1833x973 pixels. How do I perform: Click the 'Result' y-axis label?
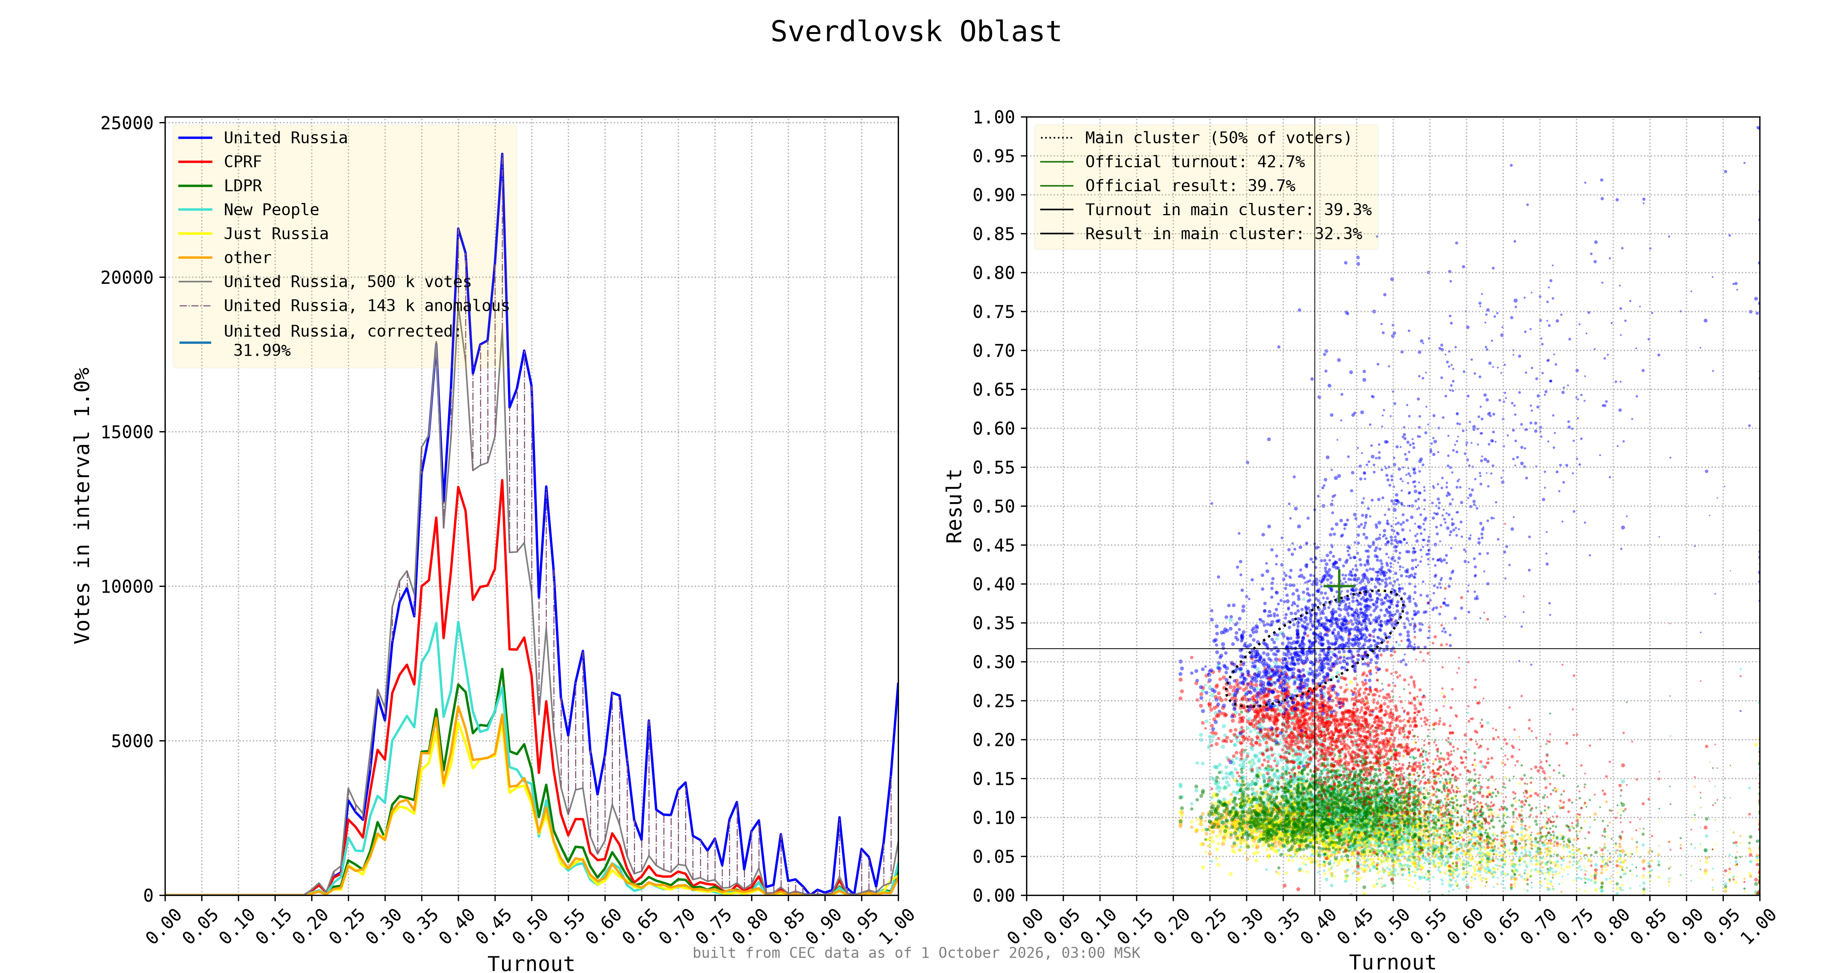954,506
